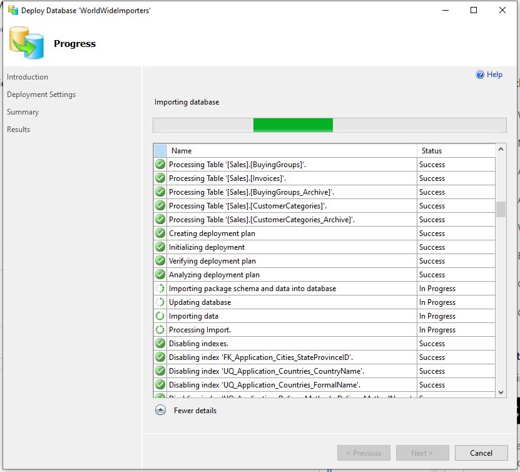
Task: Click success icon for Disabling indexes row
Action: click(x=160, y=344)
